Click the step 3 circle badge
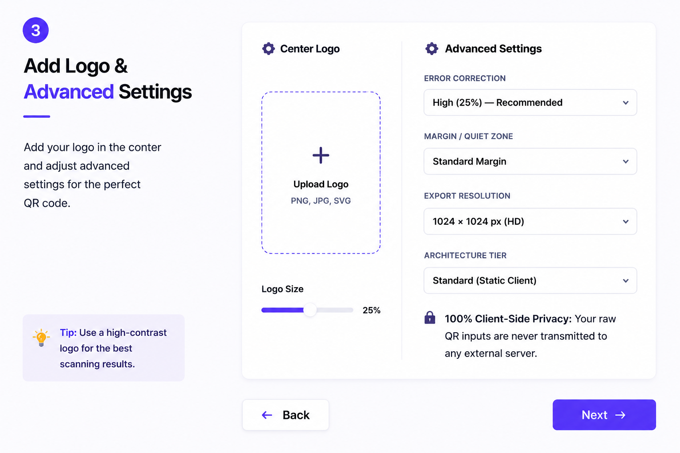The width and height of the screenshot is (680, 453). click(x=35, y=30)
